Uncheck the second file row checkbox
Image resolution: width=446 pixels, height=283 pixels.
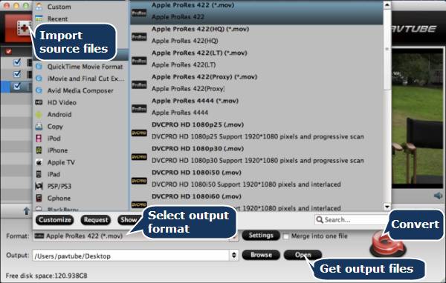click(x=17, y=74)
